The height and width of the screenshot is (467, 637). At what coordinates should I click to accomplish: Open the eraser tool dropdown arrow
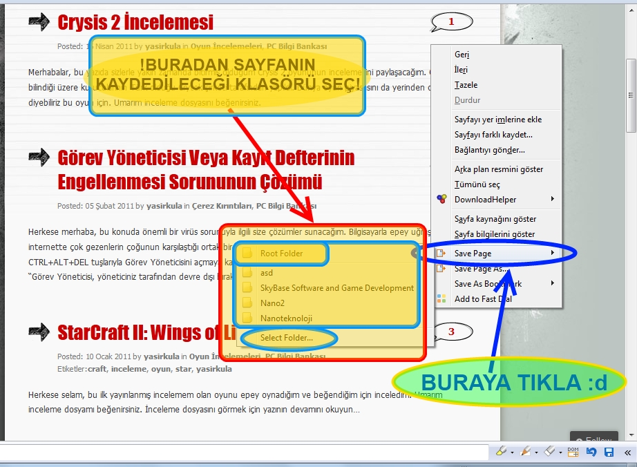(560, 452)
